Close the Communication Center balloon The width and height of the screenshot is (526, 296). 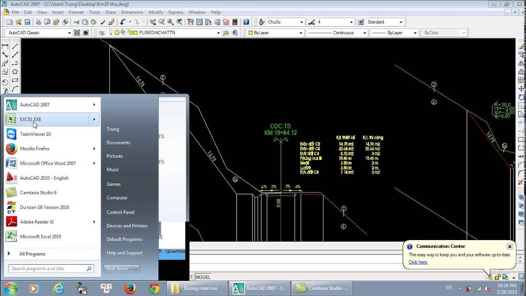(510, 247)
